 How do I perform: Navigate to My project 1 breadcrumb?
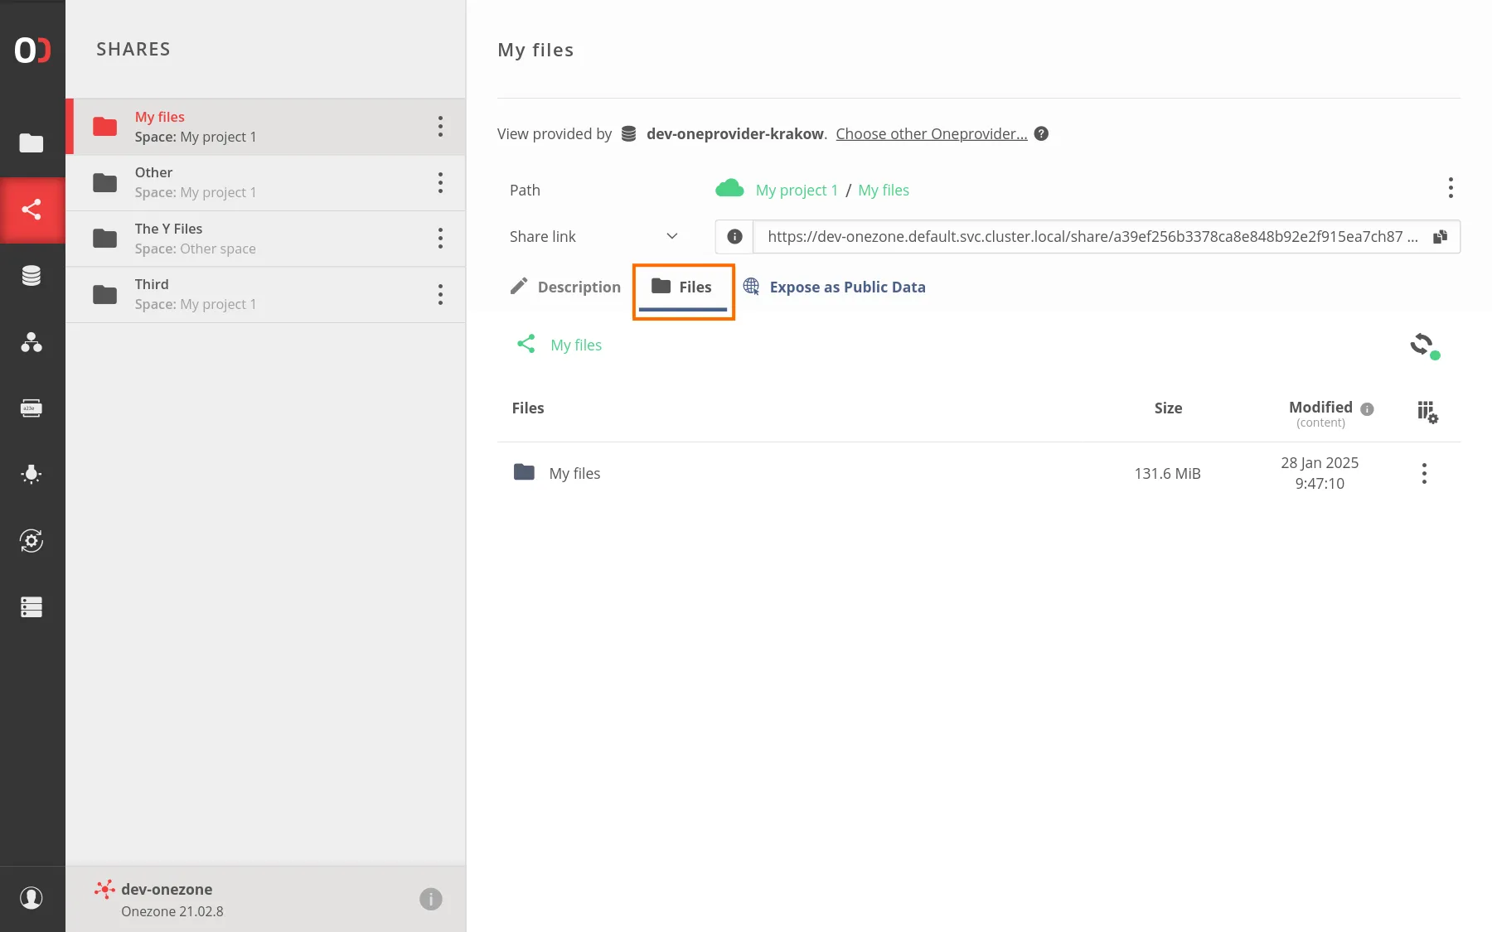click(796, 190)
